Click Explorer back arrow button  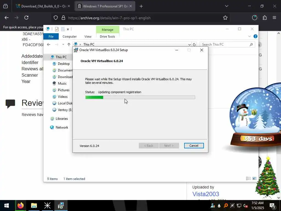[x=49, y=45]
